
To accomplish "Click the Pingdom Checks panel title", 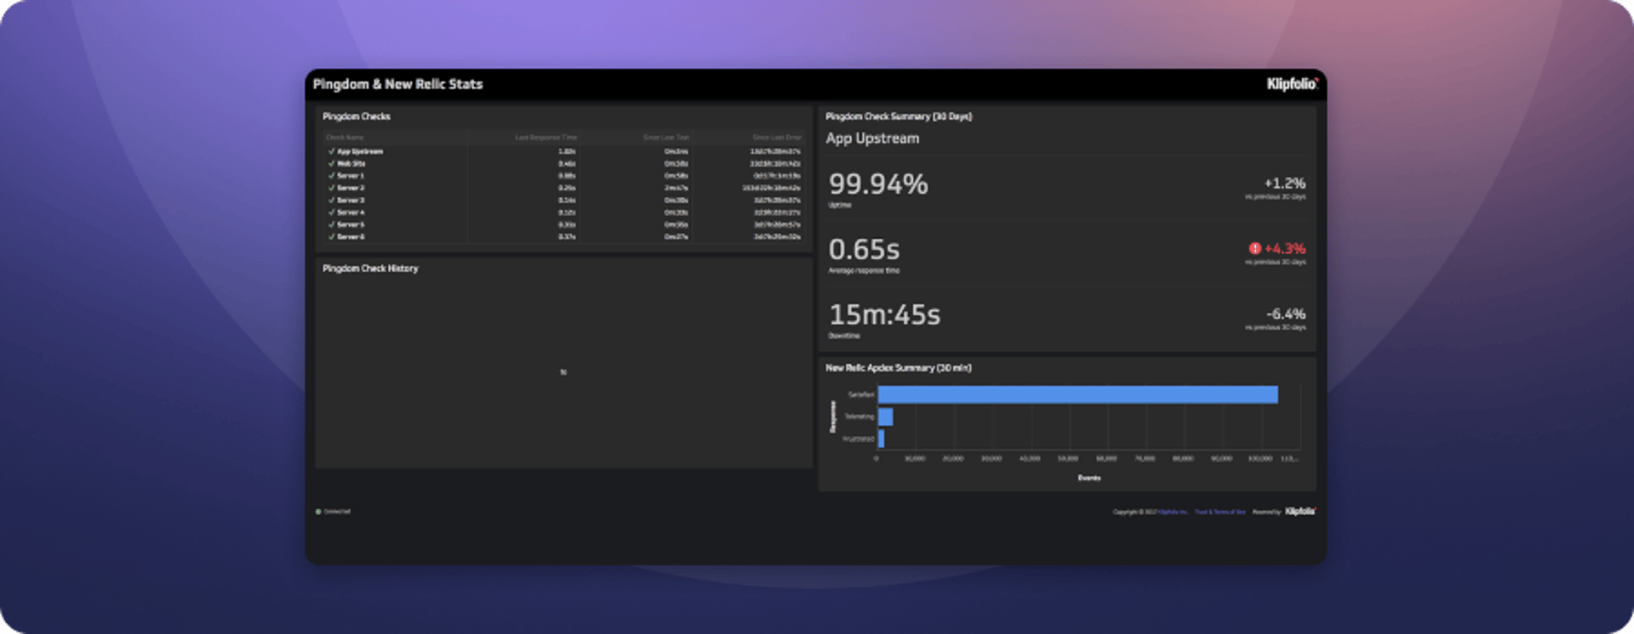I will point(356,116).
